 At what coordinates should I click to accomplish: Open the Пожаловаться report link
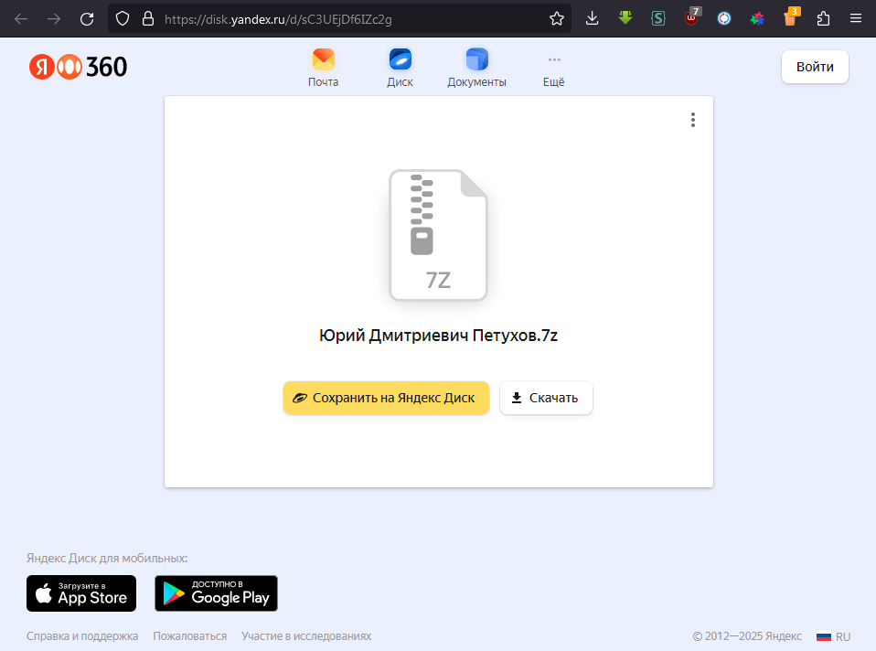tap(190, 635)
